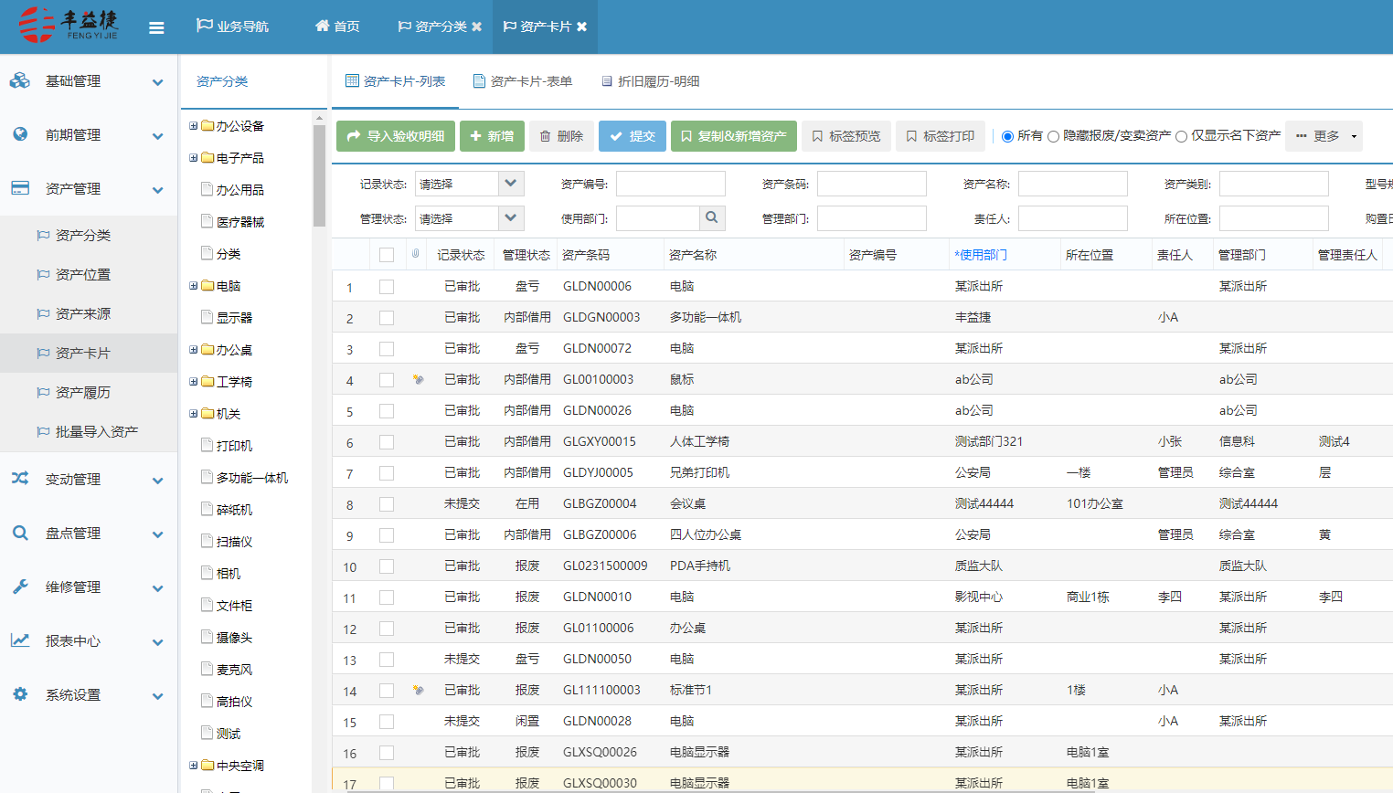
Task: Select 仅显示名下资产 radio option
Action: point(1181,136)
